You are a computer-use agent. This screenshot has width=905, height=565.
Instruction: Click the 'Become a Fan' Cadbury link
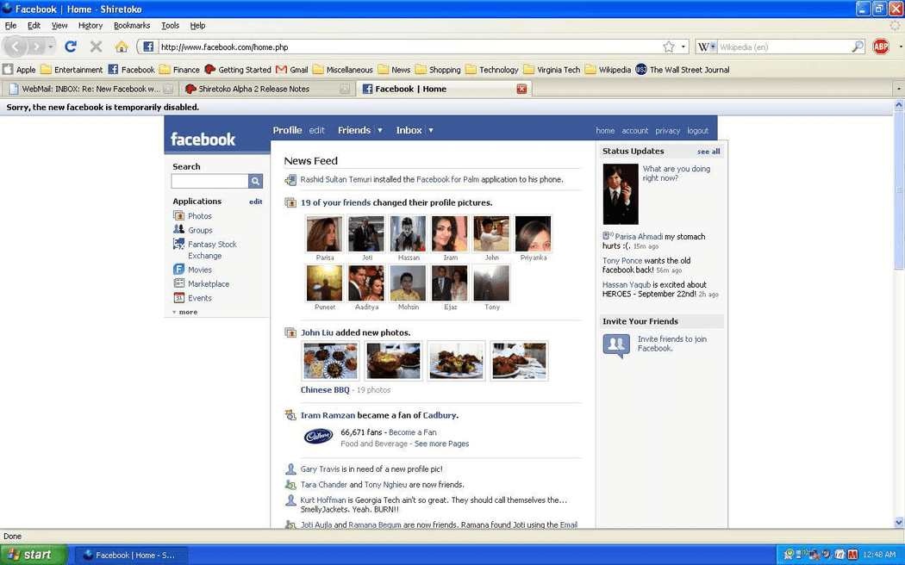pyautogui.click(x=413, y=432)
